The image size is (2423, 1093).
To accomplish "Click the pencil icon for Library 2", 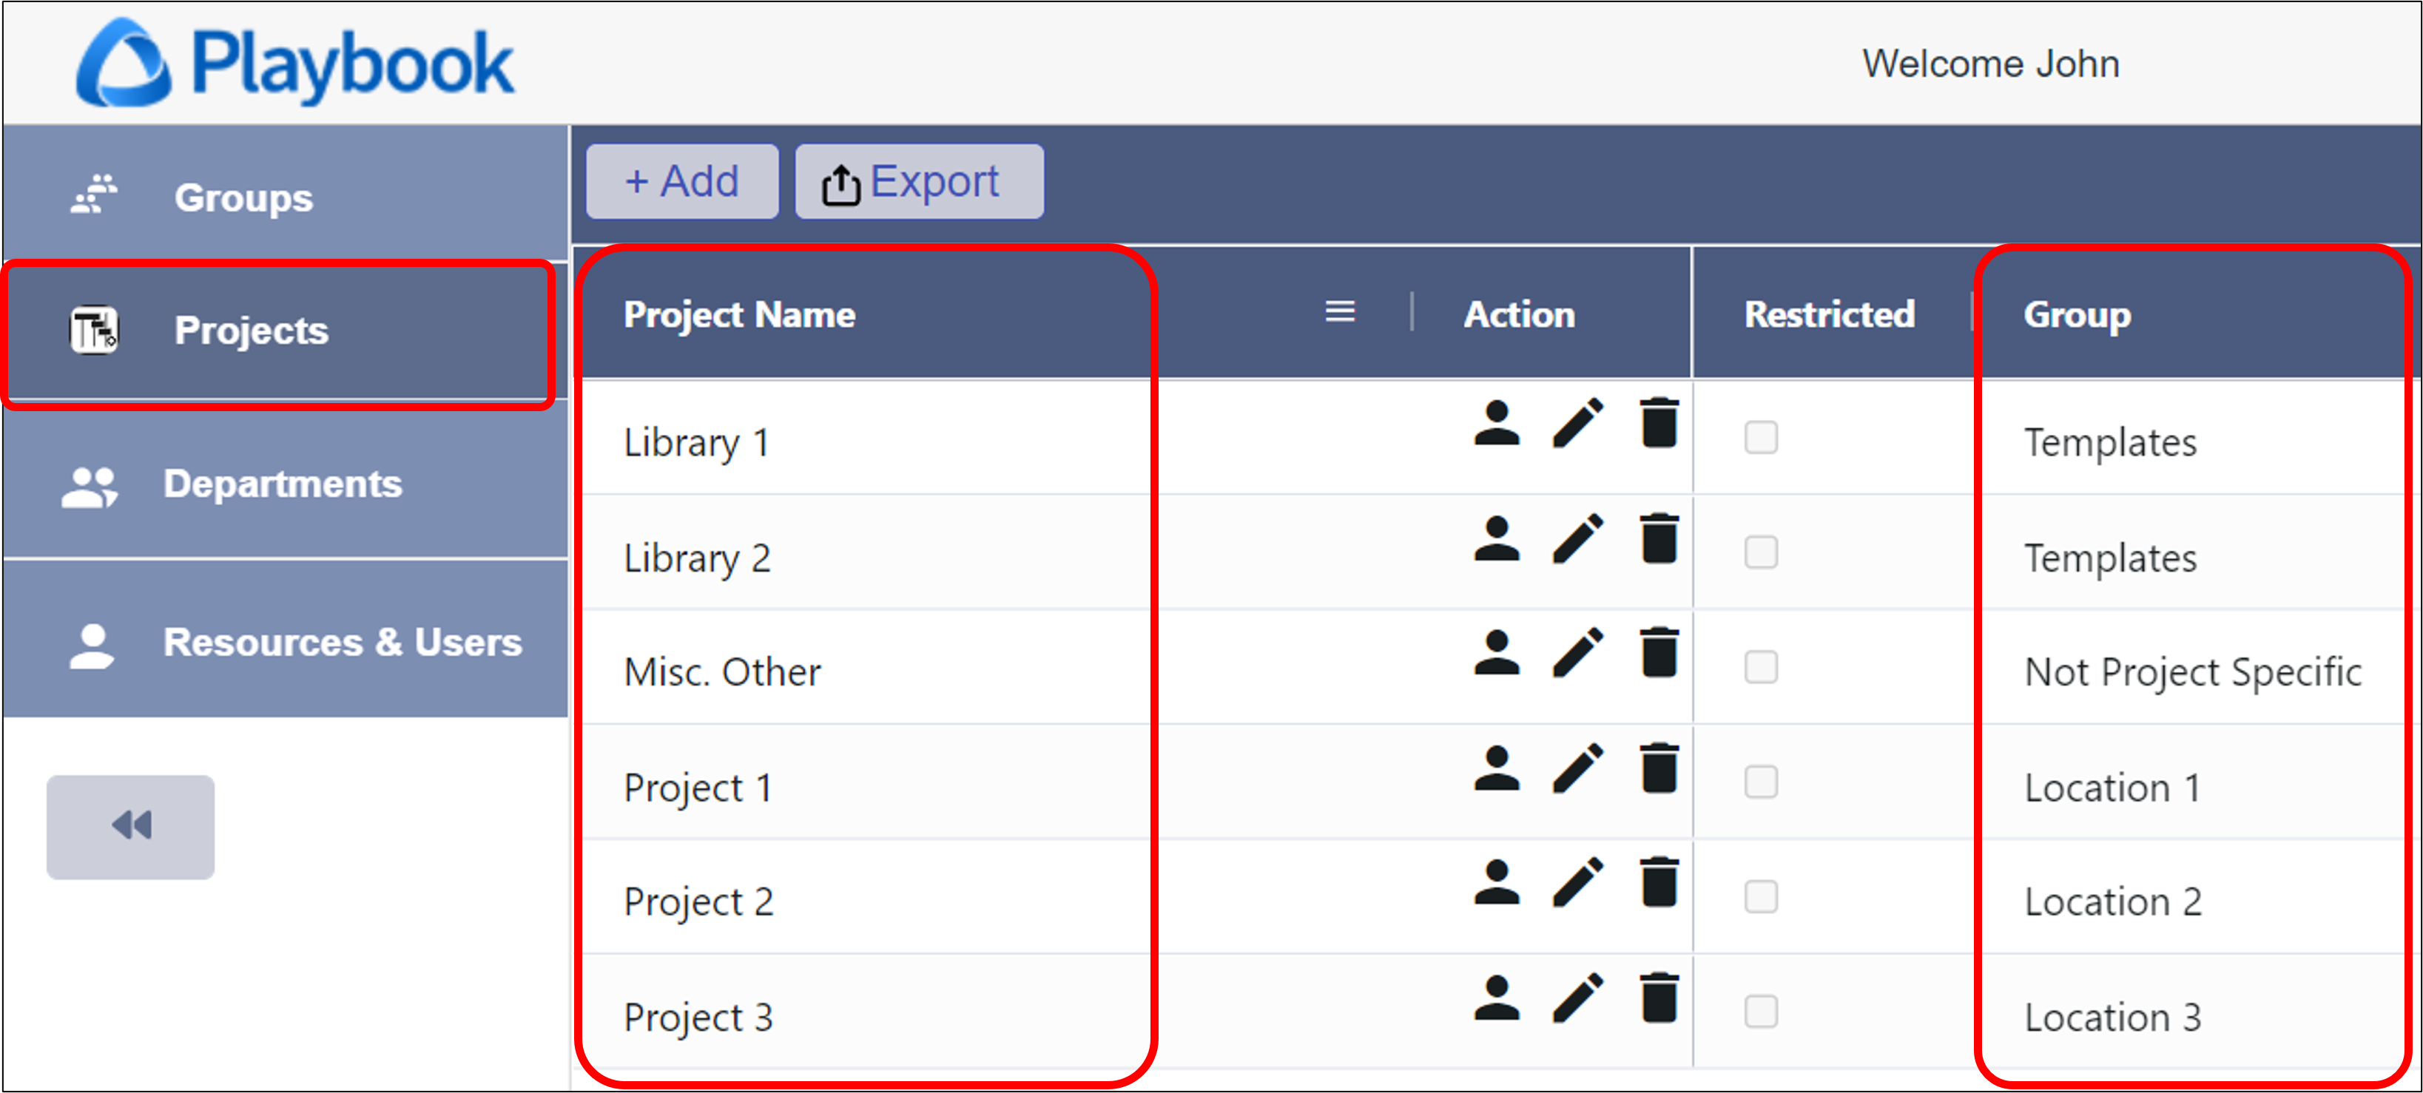I will pyautogui.click(x=1577, y=538).
